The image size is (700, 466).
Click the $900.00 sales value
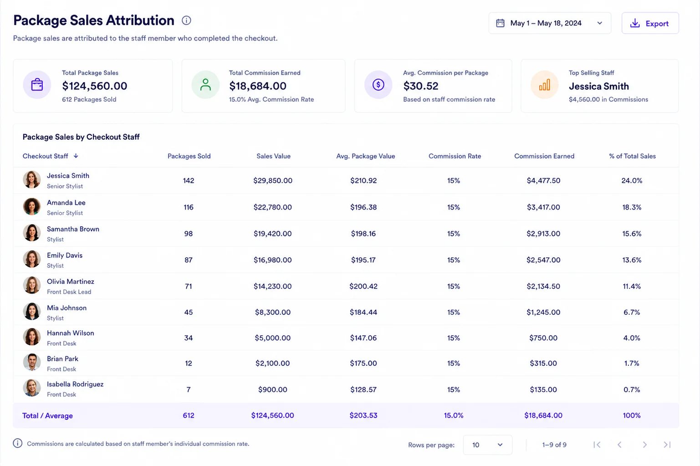[x=273, y=390]
